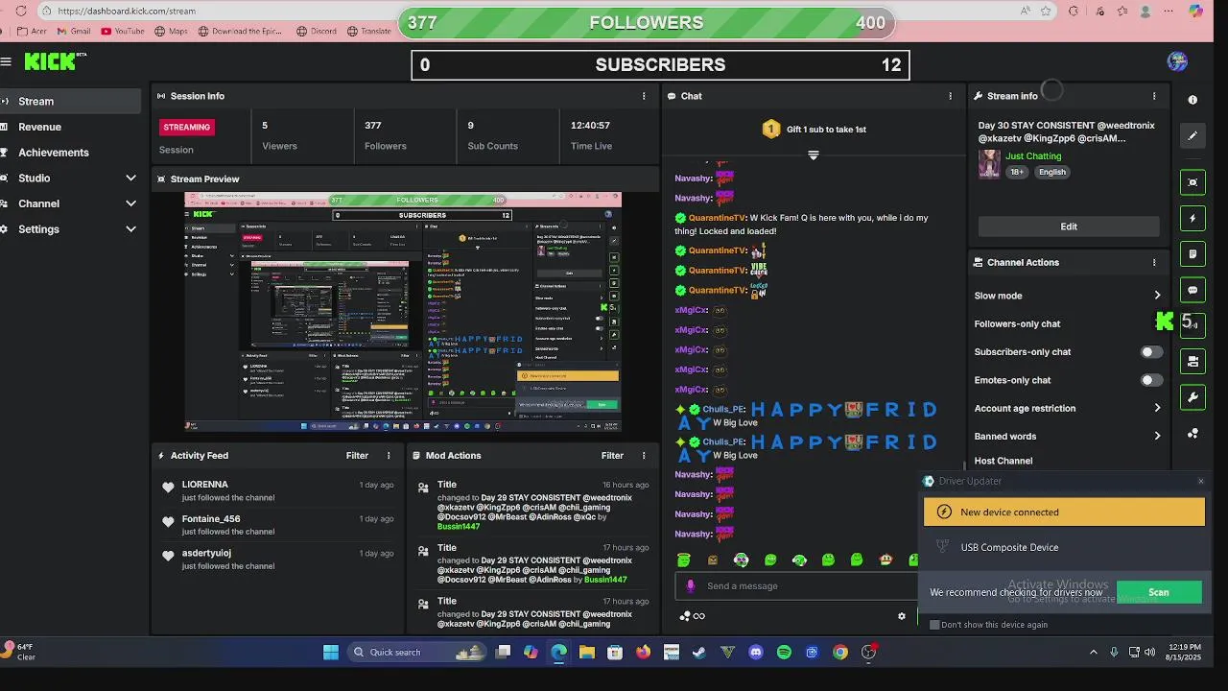Click the notes document icon in right toolbar
This screenshot has height=691, width=1228.
point(1193,254)
